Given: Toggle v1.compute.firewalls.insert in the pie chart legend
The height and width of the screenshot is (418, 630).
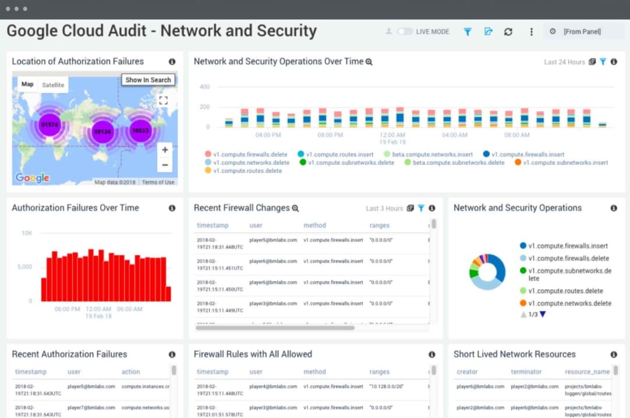Looking at the screenshot, I should [x=564, y=246].
